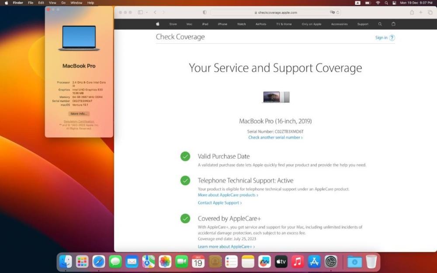437x273 pixels.
Task: Go to Store on the Apple navigation
Action: pos(173,24)
